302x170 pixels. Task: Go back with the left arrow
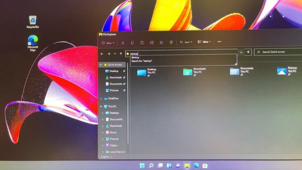pos(102,54)
